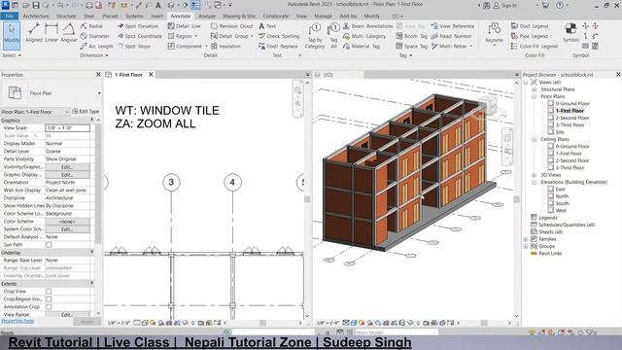The width and height of the screenshot is (622, 350).
Task: Open the Architecture ribbon tab
Action: pyautogui.click(x=36, y=16)
